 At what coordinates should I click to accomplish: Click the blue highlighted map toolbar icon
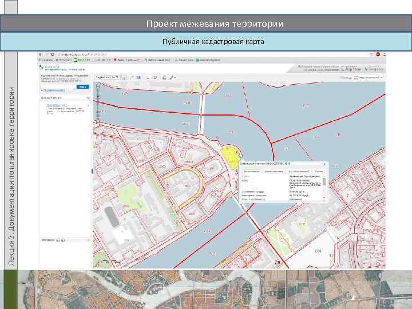click(138, 77)
